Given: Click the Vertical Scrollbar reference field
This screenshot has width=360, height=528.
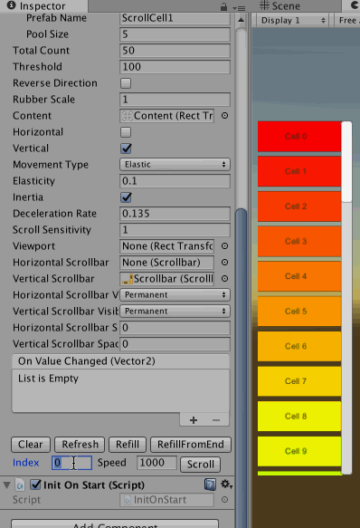Looking at the screenshot, I should (166, 278).
